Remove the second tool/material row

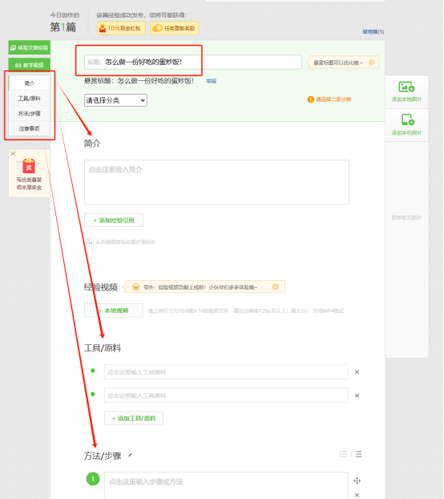[x=357, y=396]
